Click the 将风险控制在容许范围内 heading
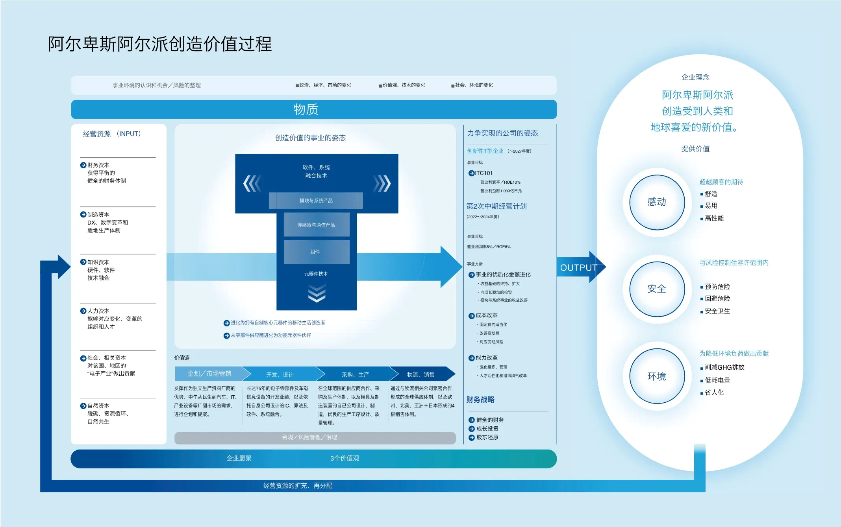Image resolution: width=841 pixels, height=527 pixels. point(734,263)
